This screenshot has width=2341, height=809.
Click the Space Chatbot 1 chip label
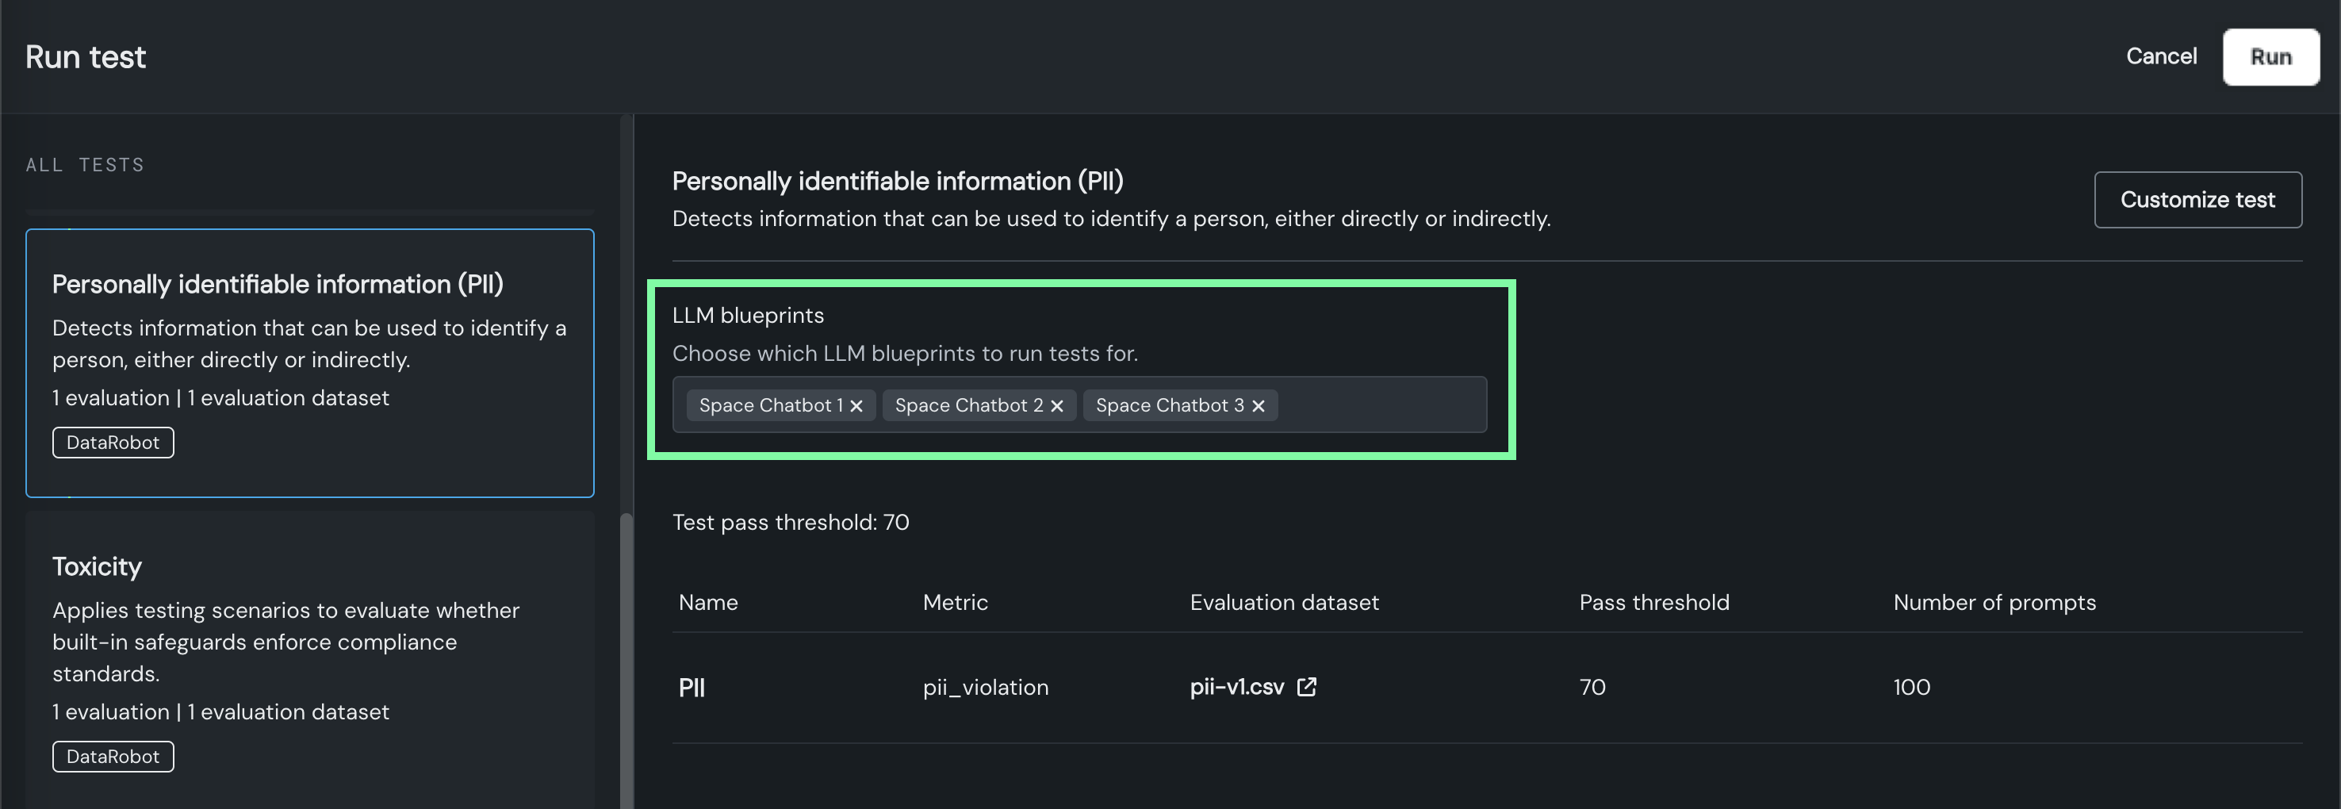point(770,405)
